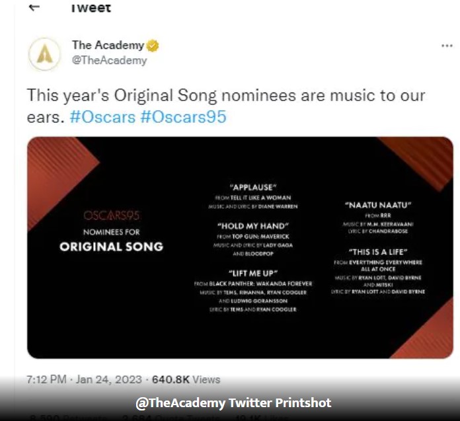Click the "NAATU NAATU" nominee text in the image
Image resolution: width=460 pixels, height=421 pixels.
tap(378, 205)
